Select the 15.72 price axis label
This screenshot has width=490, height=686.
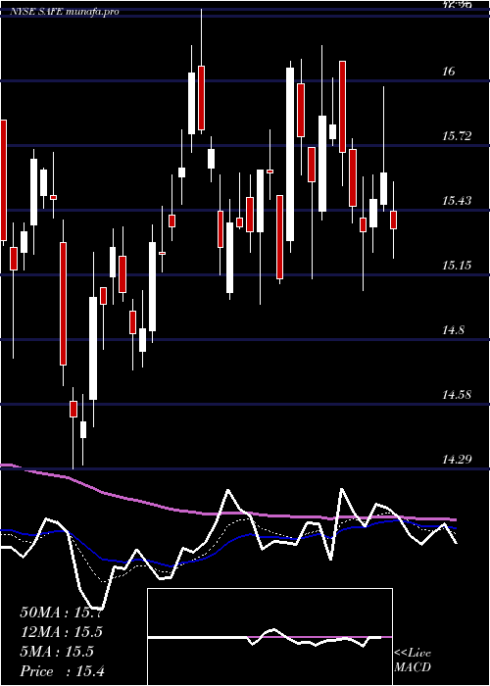[x=457, y=136]
